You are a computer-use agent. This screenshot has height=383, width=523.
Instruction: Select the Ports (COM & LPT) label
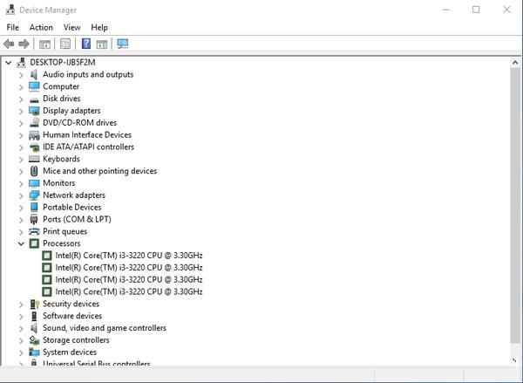(x=77, y=219)
